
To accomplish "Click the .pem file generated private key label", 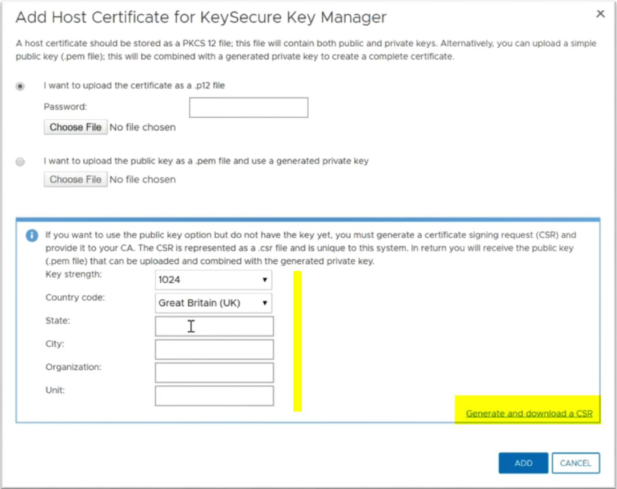I will click(x=206, y=161).
